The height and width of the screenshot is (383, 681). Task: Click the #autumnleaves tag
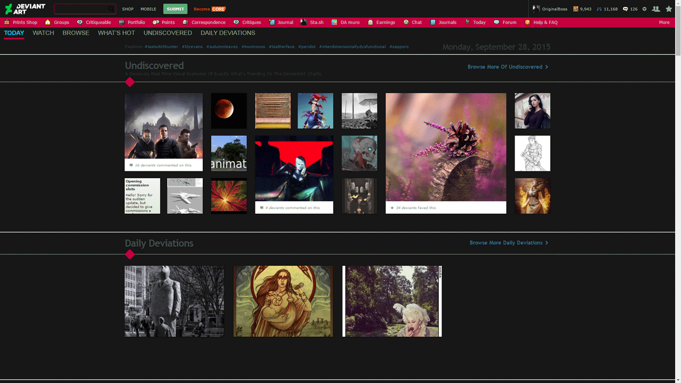222,47
